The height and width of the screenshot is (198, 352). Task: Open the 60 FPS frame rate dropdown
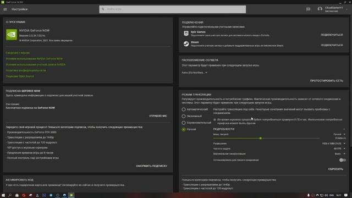(x=339, y=148)
